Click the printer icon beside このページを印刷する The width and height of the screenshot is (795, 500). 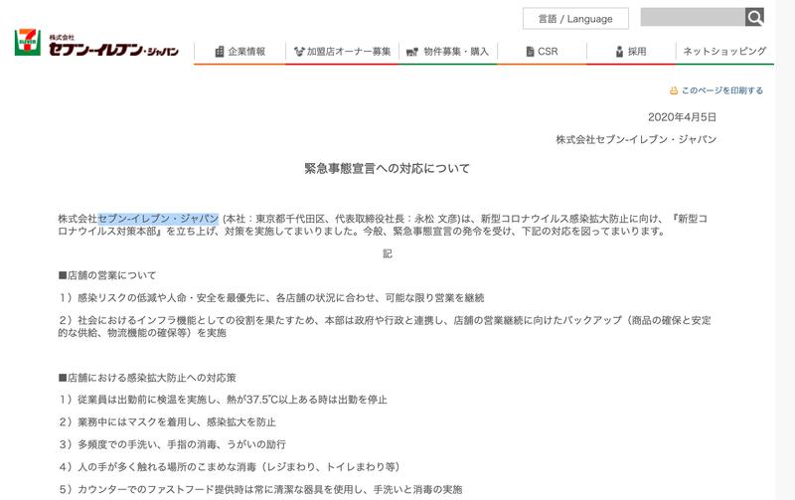tap(674, 90)
